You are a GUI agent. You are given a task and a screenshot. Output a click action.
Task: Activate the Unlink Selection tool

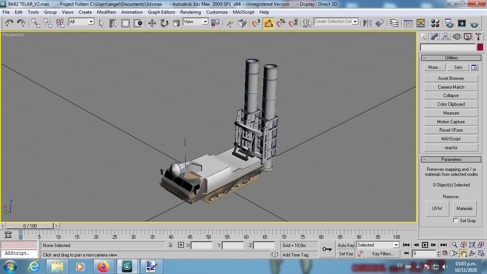click(48, 23)
